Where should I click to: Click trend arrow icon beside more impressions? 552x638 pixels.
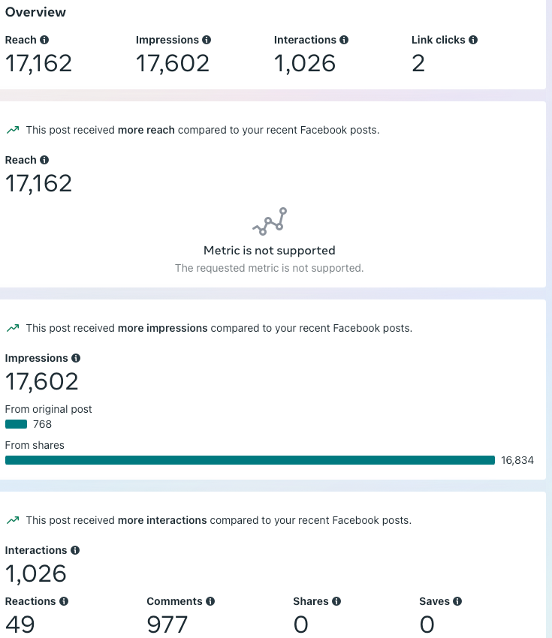pyautogui.click(x=13, y=328)
